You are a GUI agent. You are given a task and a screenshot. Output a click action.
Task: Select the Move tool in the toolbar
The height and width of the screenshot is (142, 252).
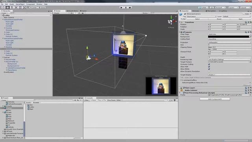(7, 7)
